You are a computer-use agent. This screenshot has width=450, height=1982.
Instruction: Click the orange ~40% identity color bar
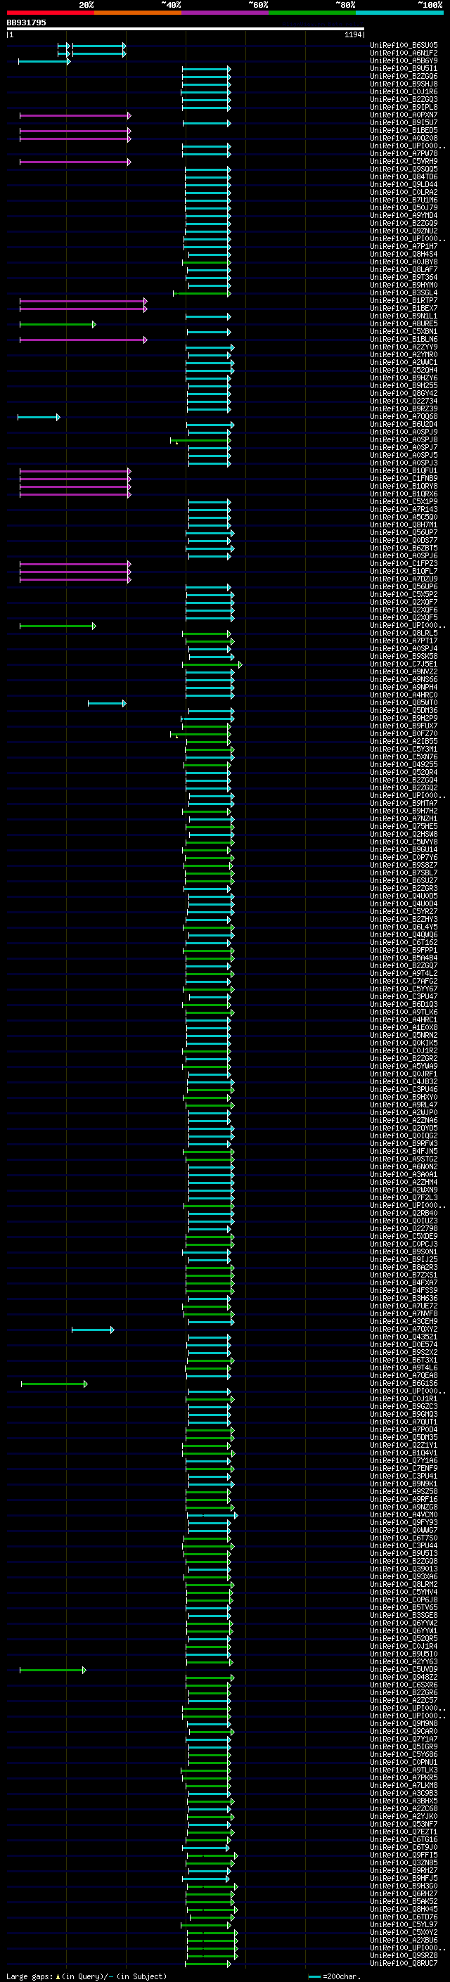[138, 13]
